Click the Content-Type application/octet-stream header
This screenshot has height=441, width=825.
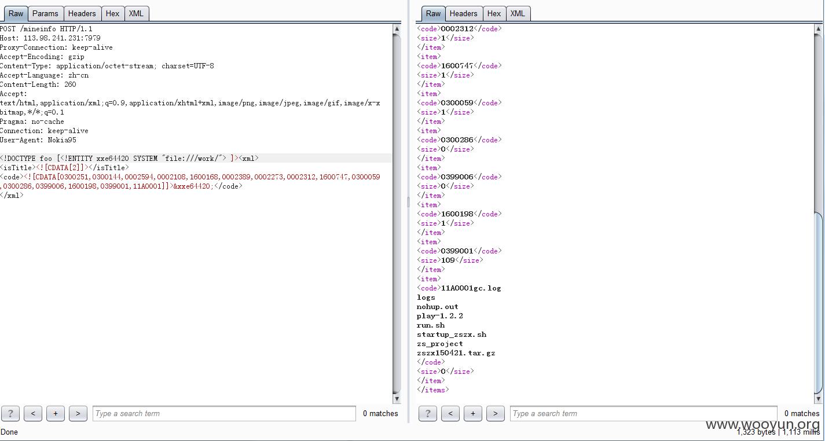pyautogui.click(x=107, y=66)
